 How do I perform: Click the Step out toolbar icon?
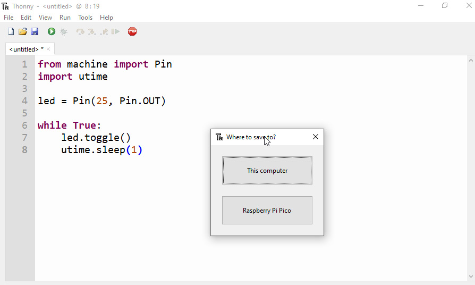click(x=104, y=31)
